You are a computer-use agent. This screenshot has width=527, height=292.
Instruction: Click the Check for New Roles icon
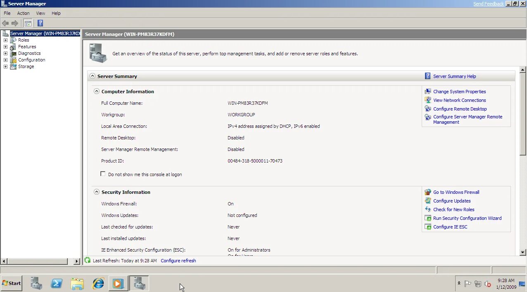pyautogui.click(x=428, y=210)
